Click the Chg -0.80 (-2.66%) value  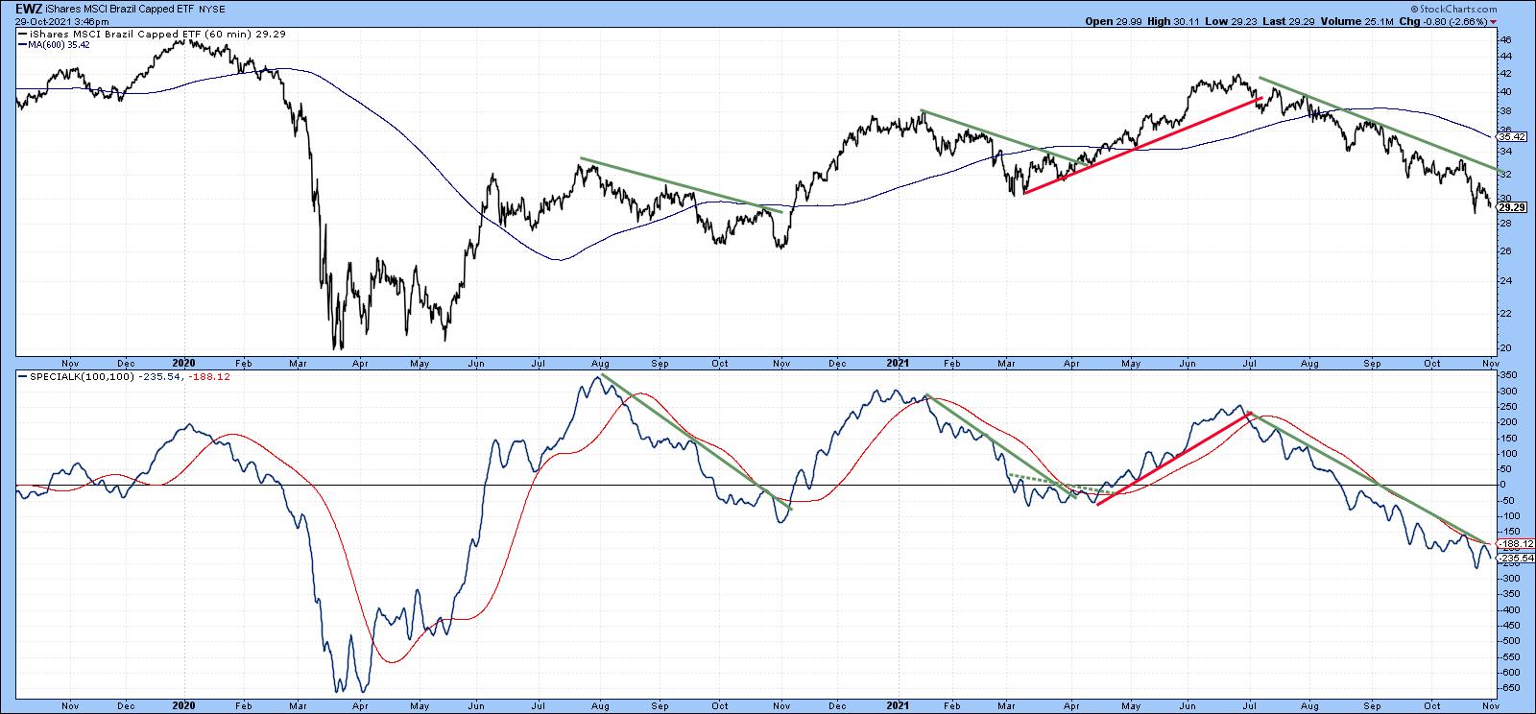click(1444, 21)
